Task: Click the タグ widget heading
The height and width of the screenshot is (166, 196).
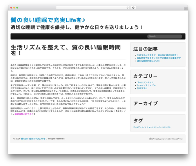Action: click(x=138, y=120)
